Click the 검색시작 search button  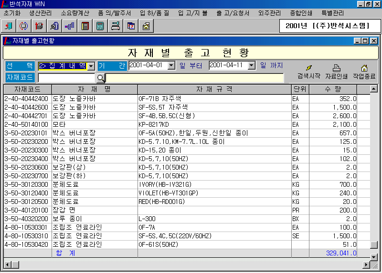308,71
